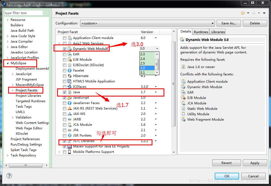The height and width of the screenshot is (186, 271).
Task: Select version 2.3 in the dropdown list
Action: point(147,54)
